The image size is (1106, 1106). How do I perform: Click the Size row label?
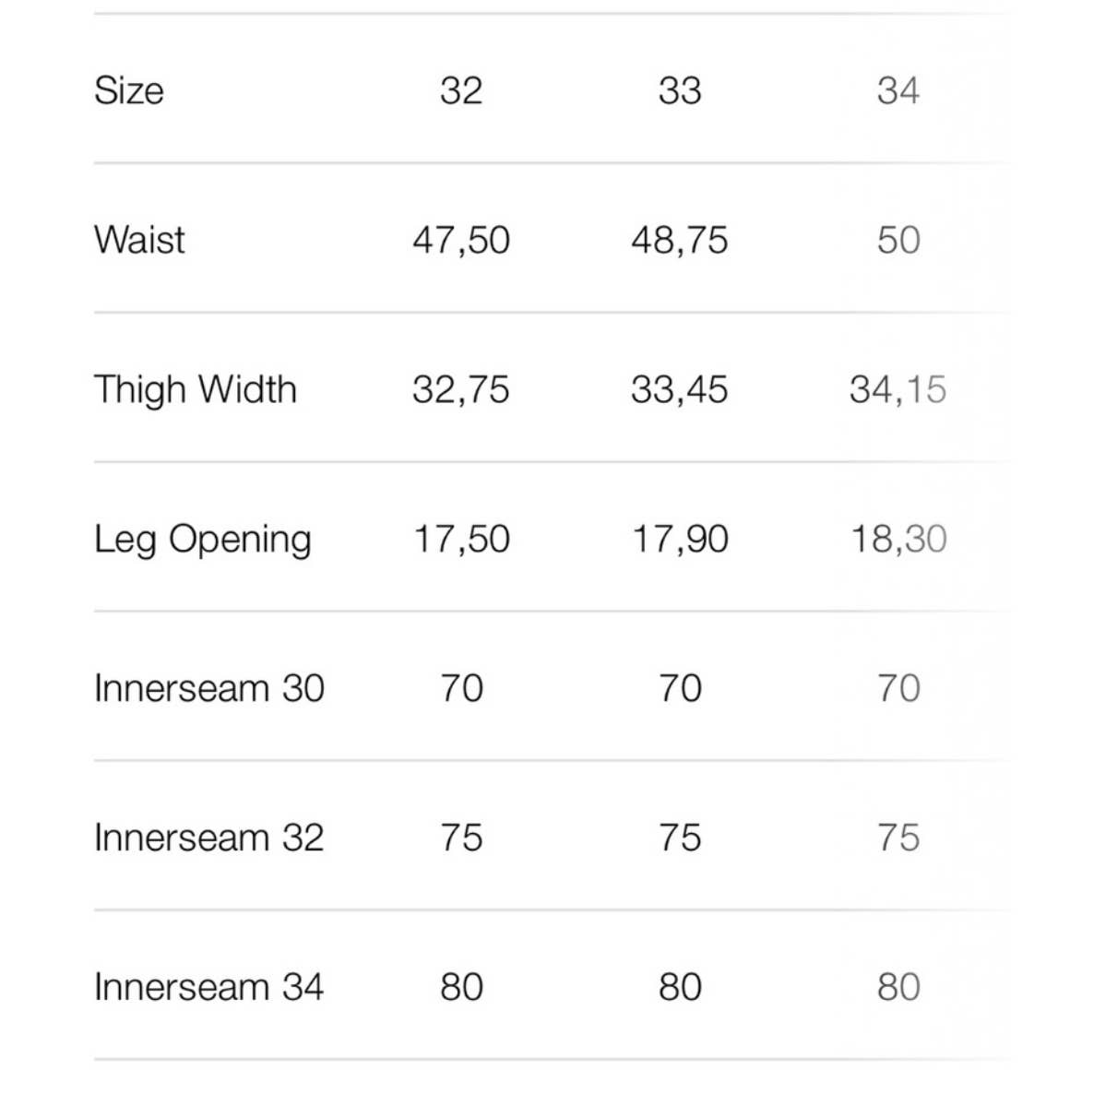coord(129,90)
